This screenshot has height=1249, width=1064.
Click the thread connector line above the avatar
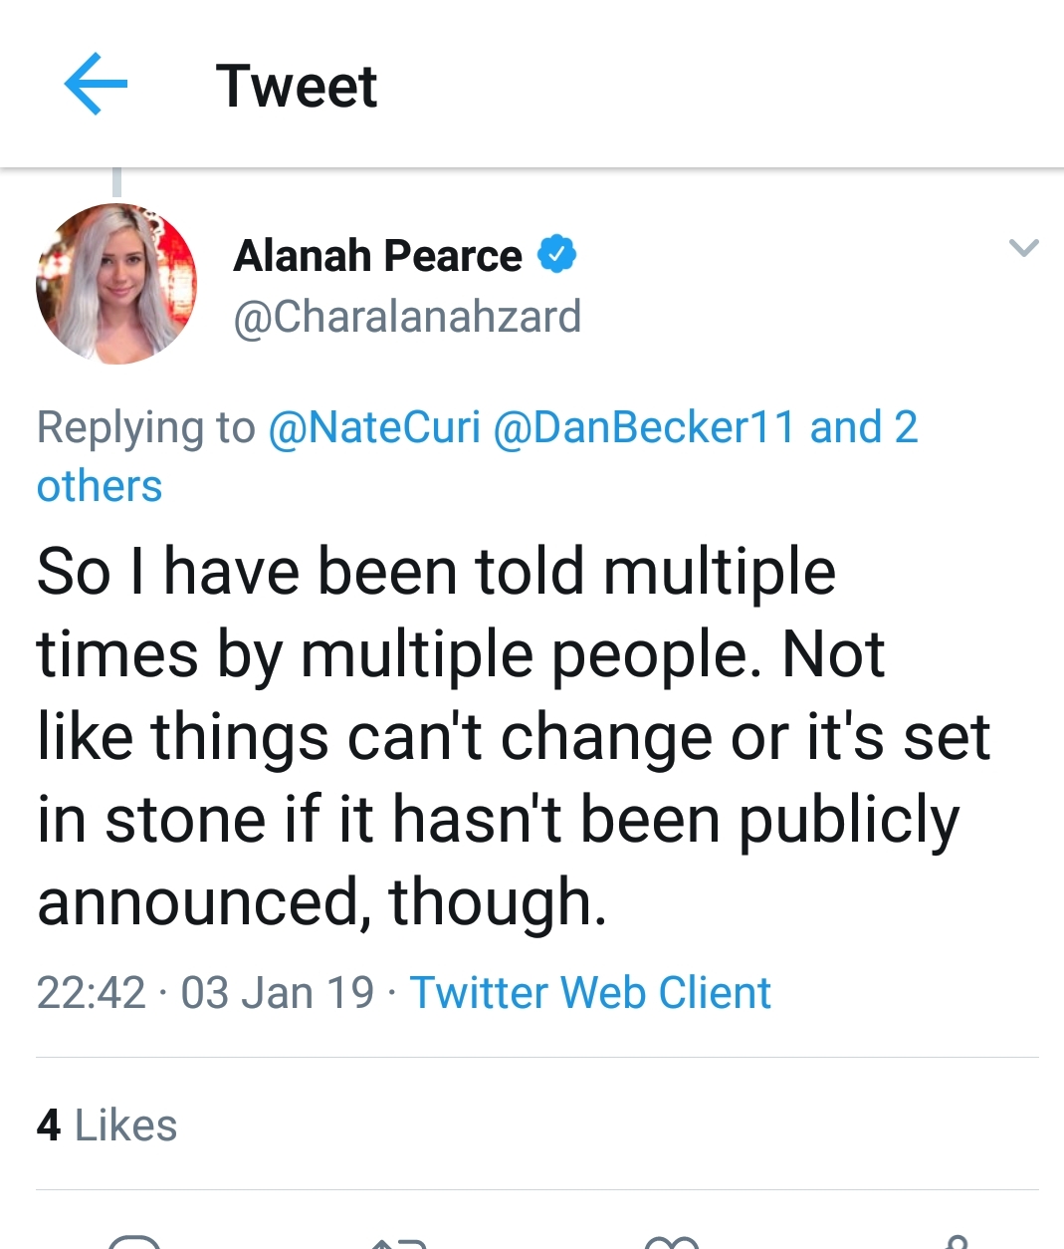(x=116, y=183)
